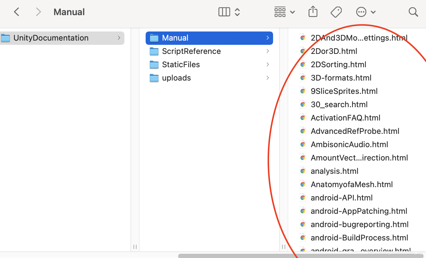Open the Finder search magnifier
This screenshot has height=258, width=426.
coord(413,12)
